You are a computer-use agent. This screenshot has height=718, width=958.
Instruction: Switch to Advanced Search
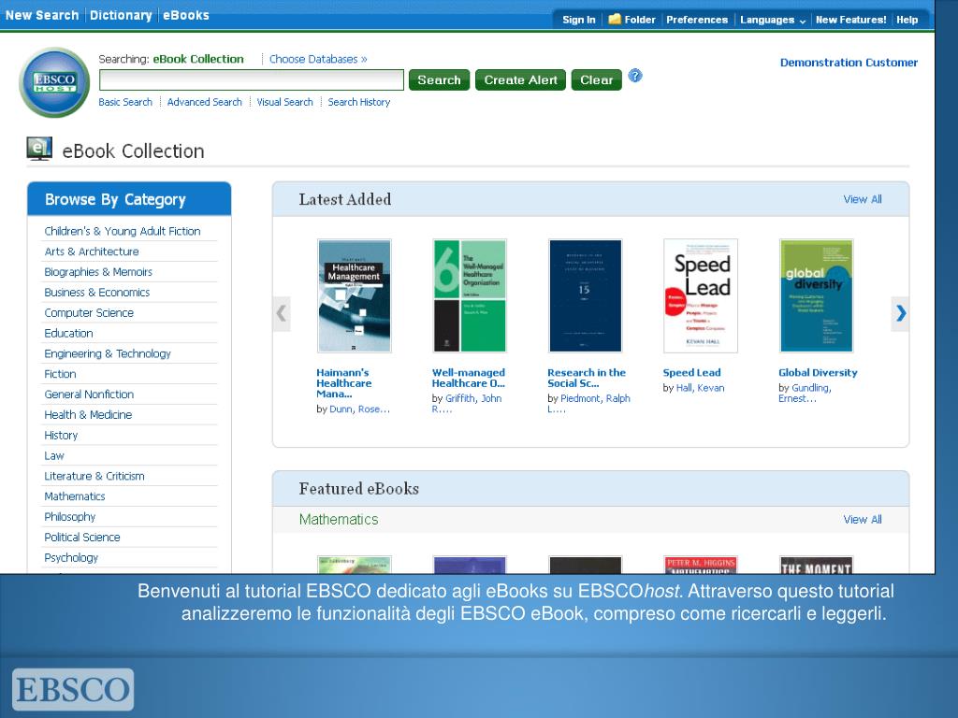pos(205,102)
